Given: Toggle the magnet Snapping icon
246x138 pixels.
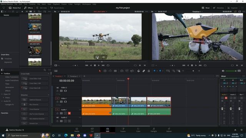Looking at the screenshot, I should point(139,71).
